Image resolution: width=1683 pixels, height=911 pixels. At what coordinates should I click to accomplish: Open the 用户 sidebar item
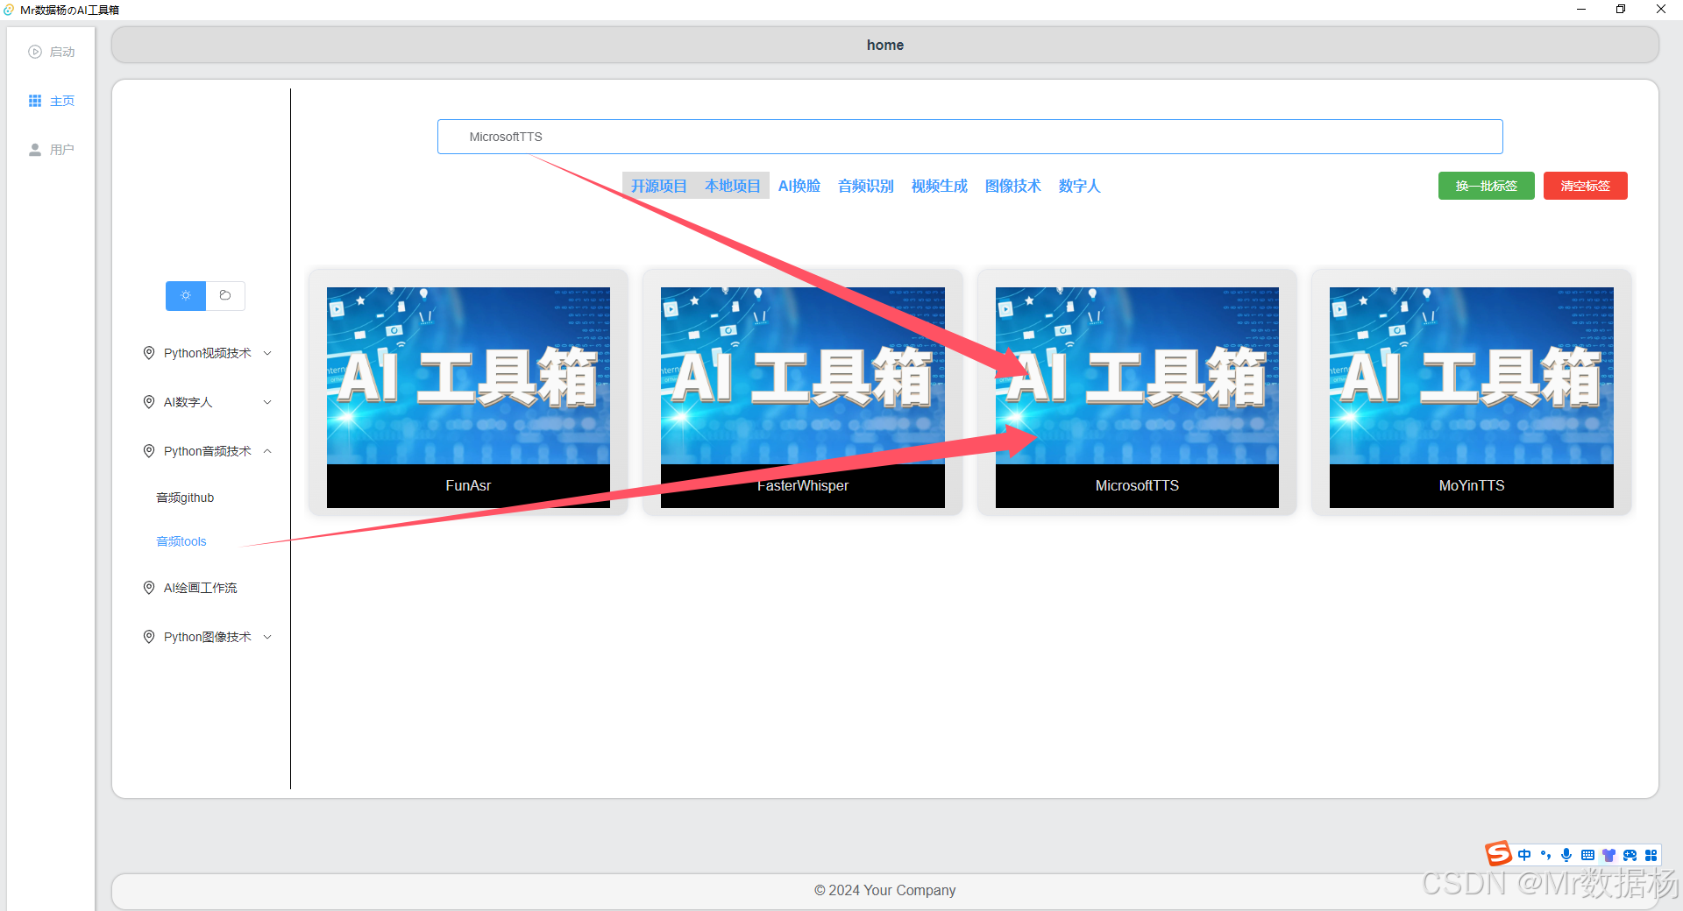pos(52,150)
